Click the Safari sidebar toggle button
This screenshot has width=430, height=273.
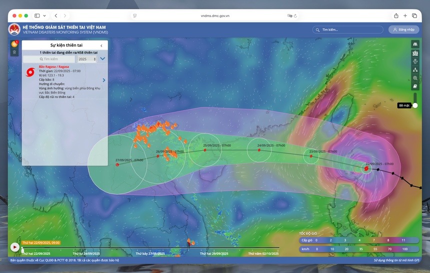coord(37,15)
